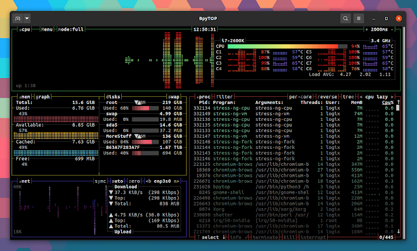The width and height of the screenshot is (417, 251).
Task: Open the hamburger menu in title bar
Action: click(x=358, y=19)
